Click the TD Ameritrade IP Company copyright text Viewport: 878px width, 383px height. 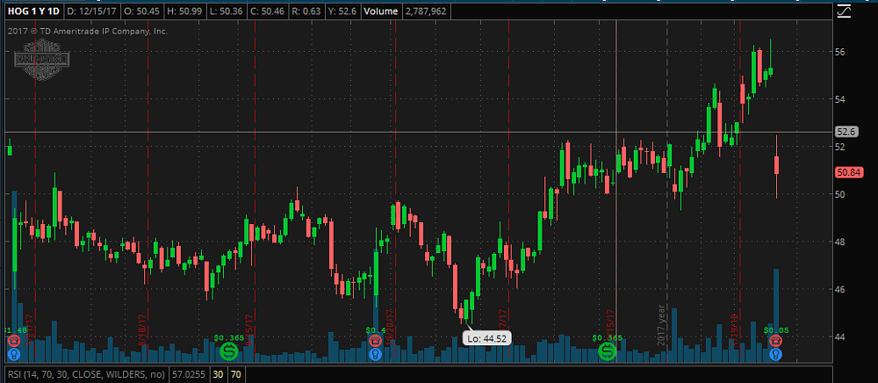click(87, 32)
